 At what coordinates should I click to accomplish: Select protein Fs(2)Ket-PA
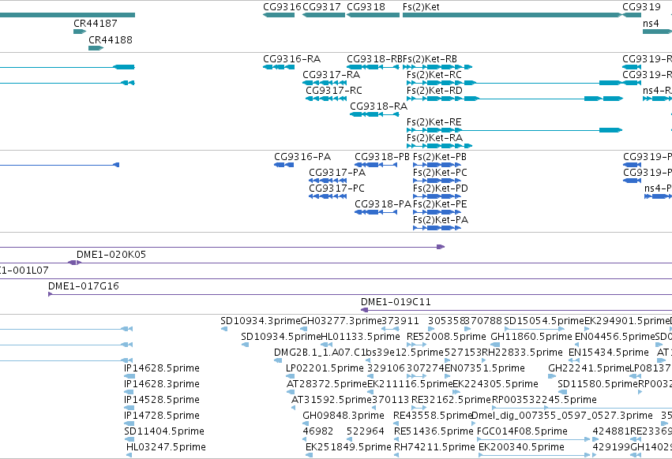click(437, 228)
